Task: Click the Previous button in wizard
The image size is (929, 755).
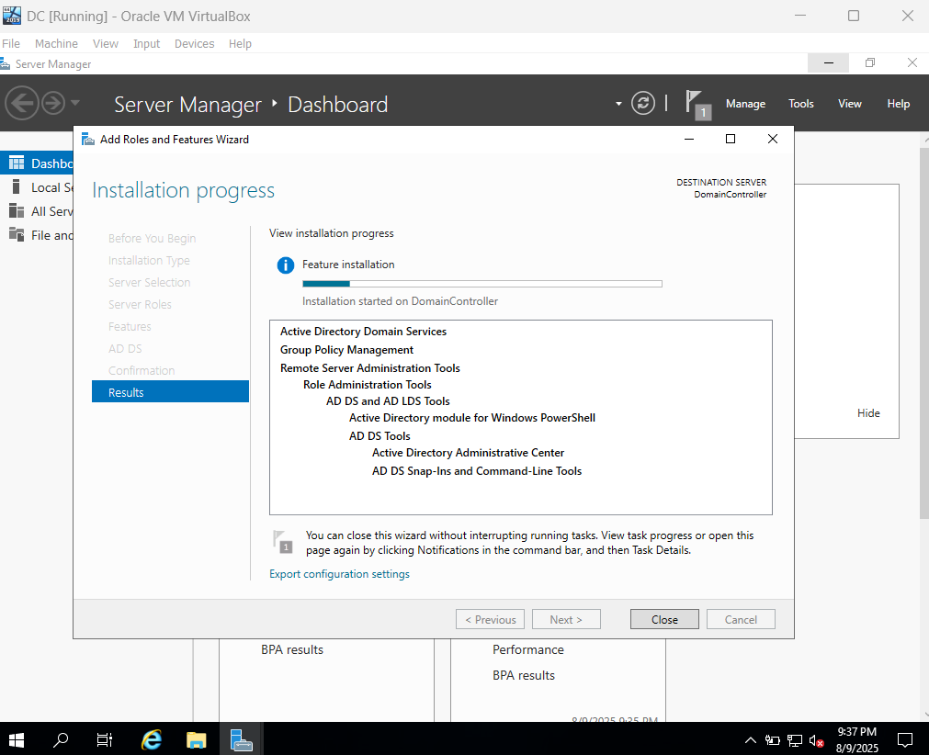Action: tap(490, 619)
